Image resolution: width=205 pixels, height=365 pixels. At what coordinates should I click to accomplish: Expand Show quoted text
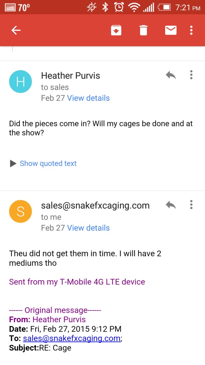click(48, 163)
